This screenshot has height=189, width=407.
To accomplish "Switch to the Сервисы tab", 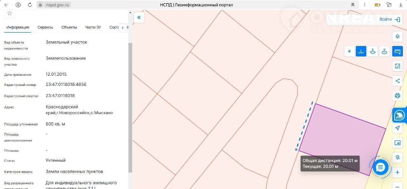I will point(45,27).
